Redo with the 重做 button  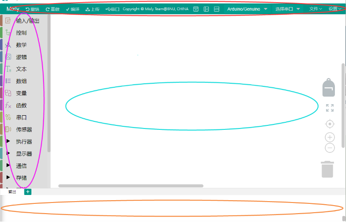52,9
